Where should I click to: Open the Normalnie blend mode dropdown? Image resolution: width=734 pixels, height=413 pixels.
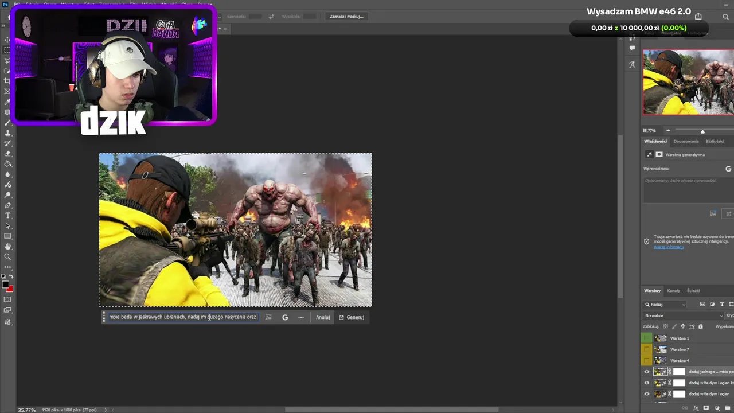(x=684, y=315)
